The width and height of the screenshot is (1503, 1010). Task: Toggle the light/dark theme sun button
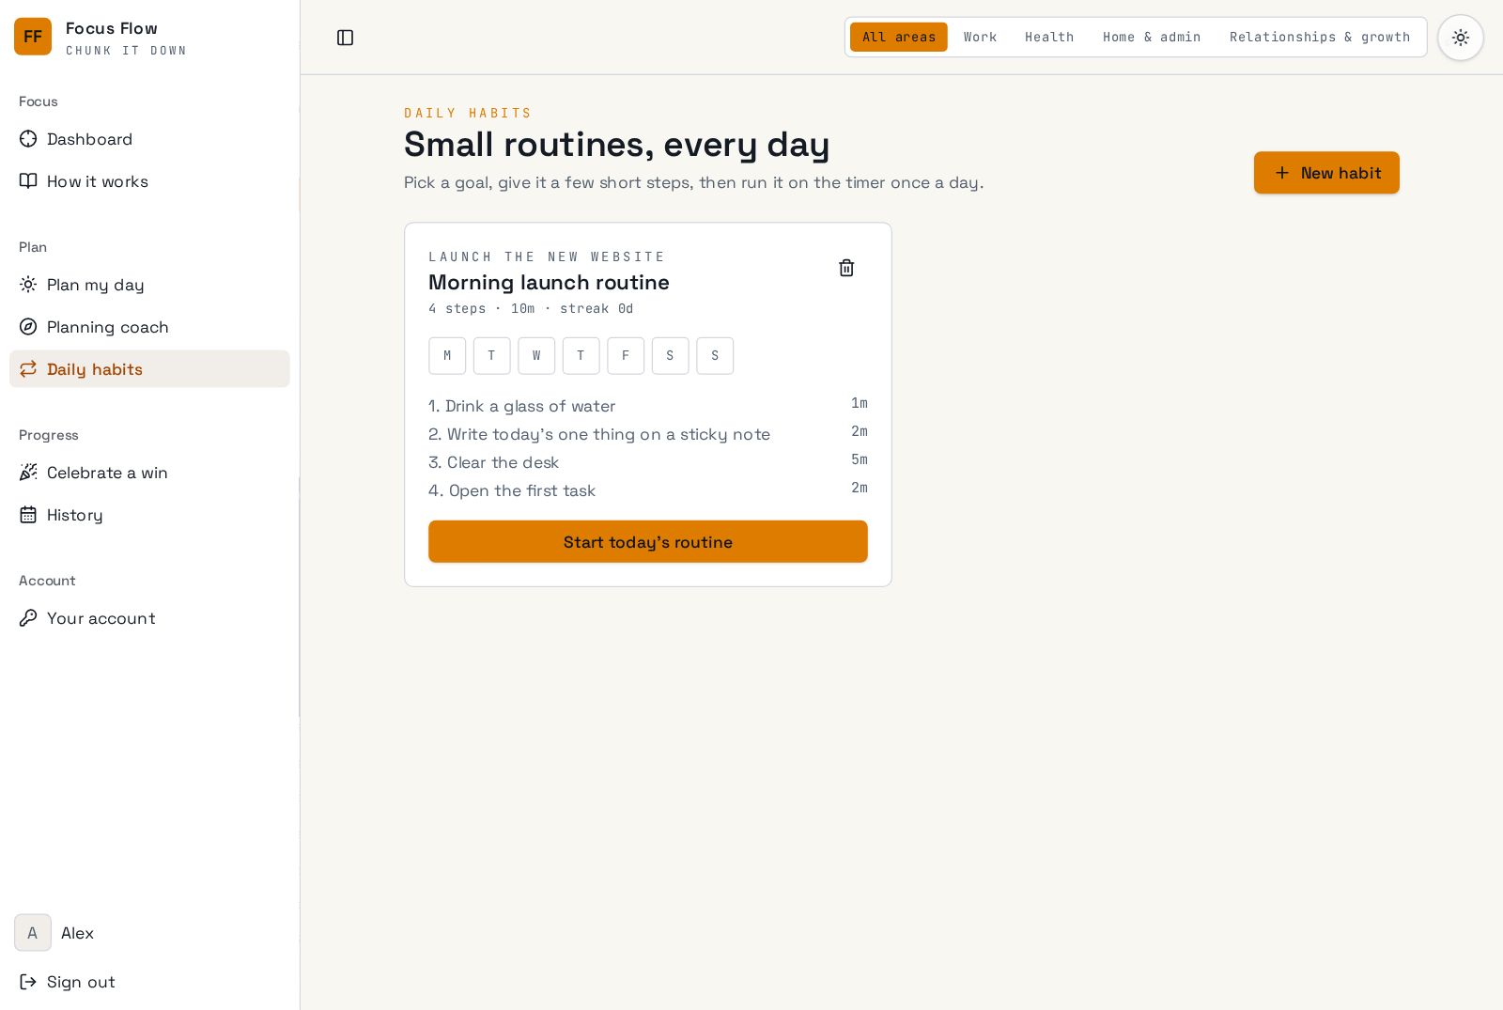pyautogui.click(x=1460, y=38)
